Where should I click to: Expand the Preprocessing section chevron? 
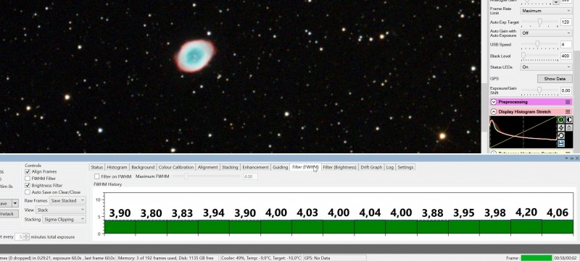tap(494, 102)
